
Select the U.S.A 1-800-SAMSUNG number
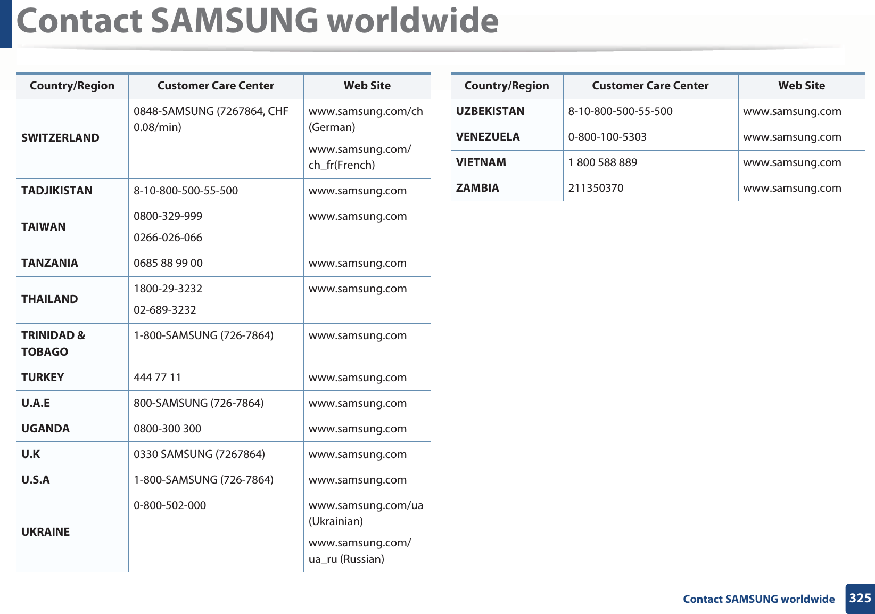(x=204, y=480)
